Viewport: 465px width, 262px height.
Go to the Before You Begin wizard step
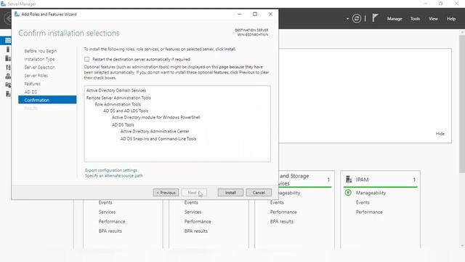41,51
